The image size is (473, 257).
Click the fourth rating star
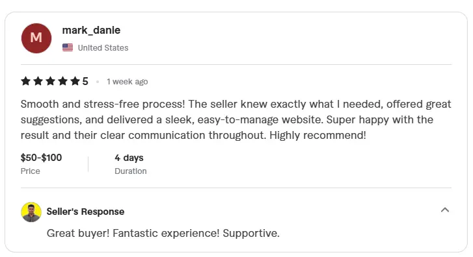coord(62,81)
